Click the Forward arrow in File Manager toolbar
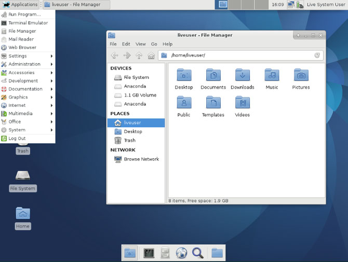Image resolution: width=348 pixels, height=262 pixels. click(127, 56)
